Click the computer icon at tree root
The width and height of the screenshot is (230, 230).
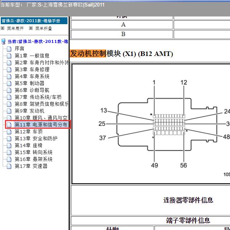pyautogui.click(x=3, y=41)
